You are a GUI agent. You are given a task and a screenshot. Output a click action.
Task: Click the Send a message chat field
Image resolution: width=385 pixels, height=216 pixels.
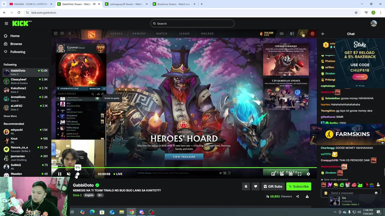(350, 193)
